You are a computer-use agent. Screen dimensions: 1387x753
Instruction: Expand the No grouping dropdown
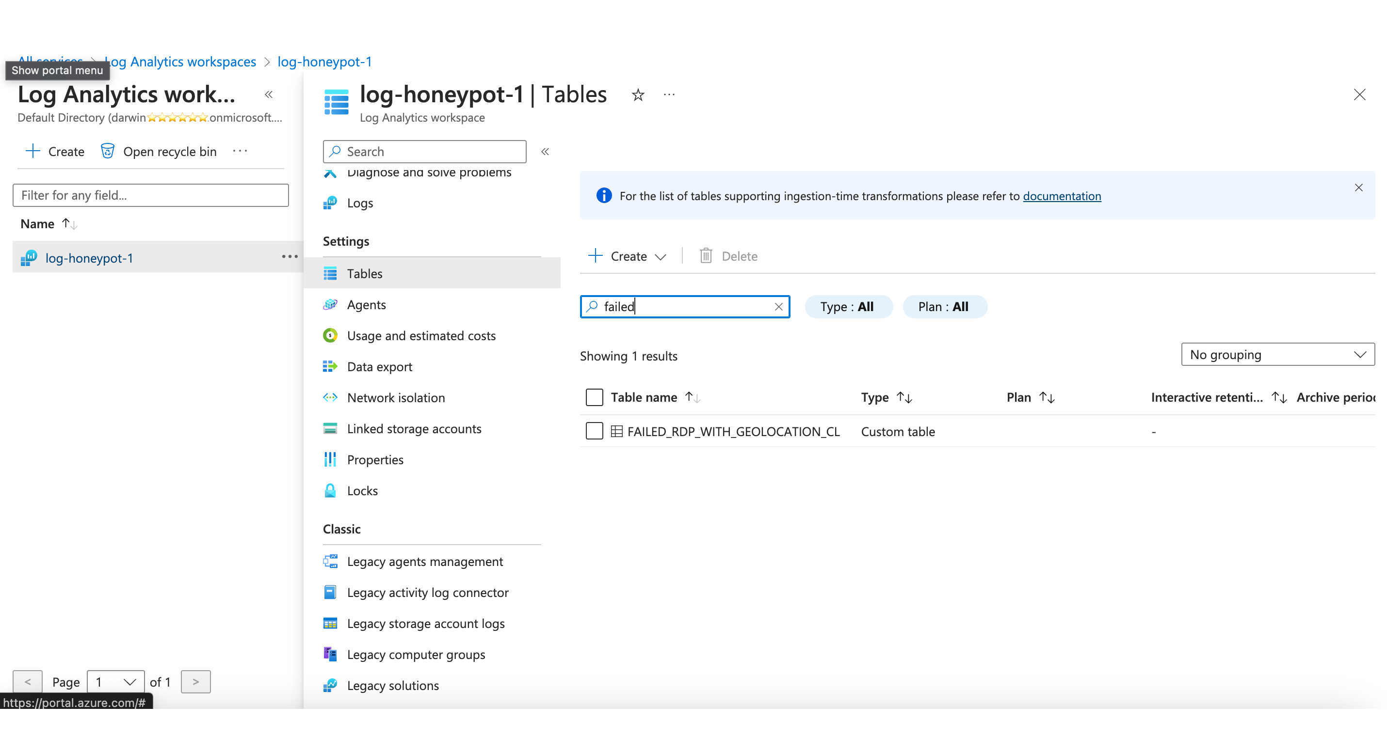[1277, 354]
